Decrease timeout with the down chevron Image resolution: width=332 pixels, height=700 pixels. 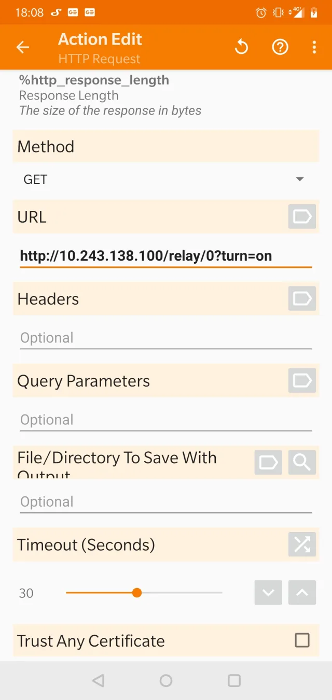pyautogui.click(x=268, y=592)
